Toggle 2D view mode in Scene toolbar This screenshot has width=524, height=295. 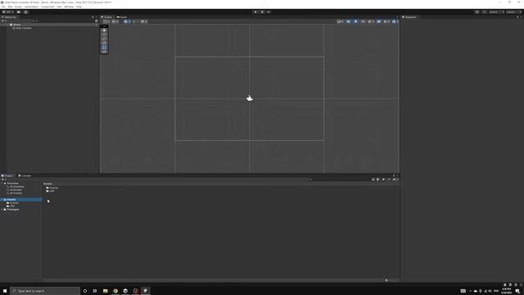[348, 21]
